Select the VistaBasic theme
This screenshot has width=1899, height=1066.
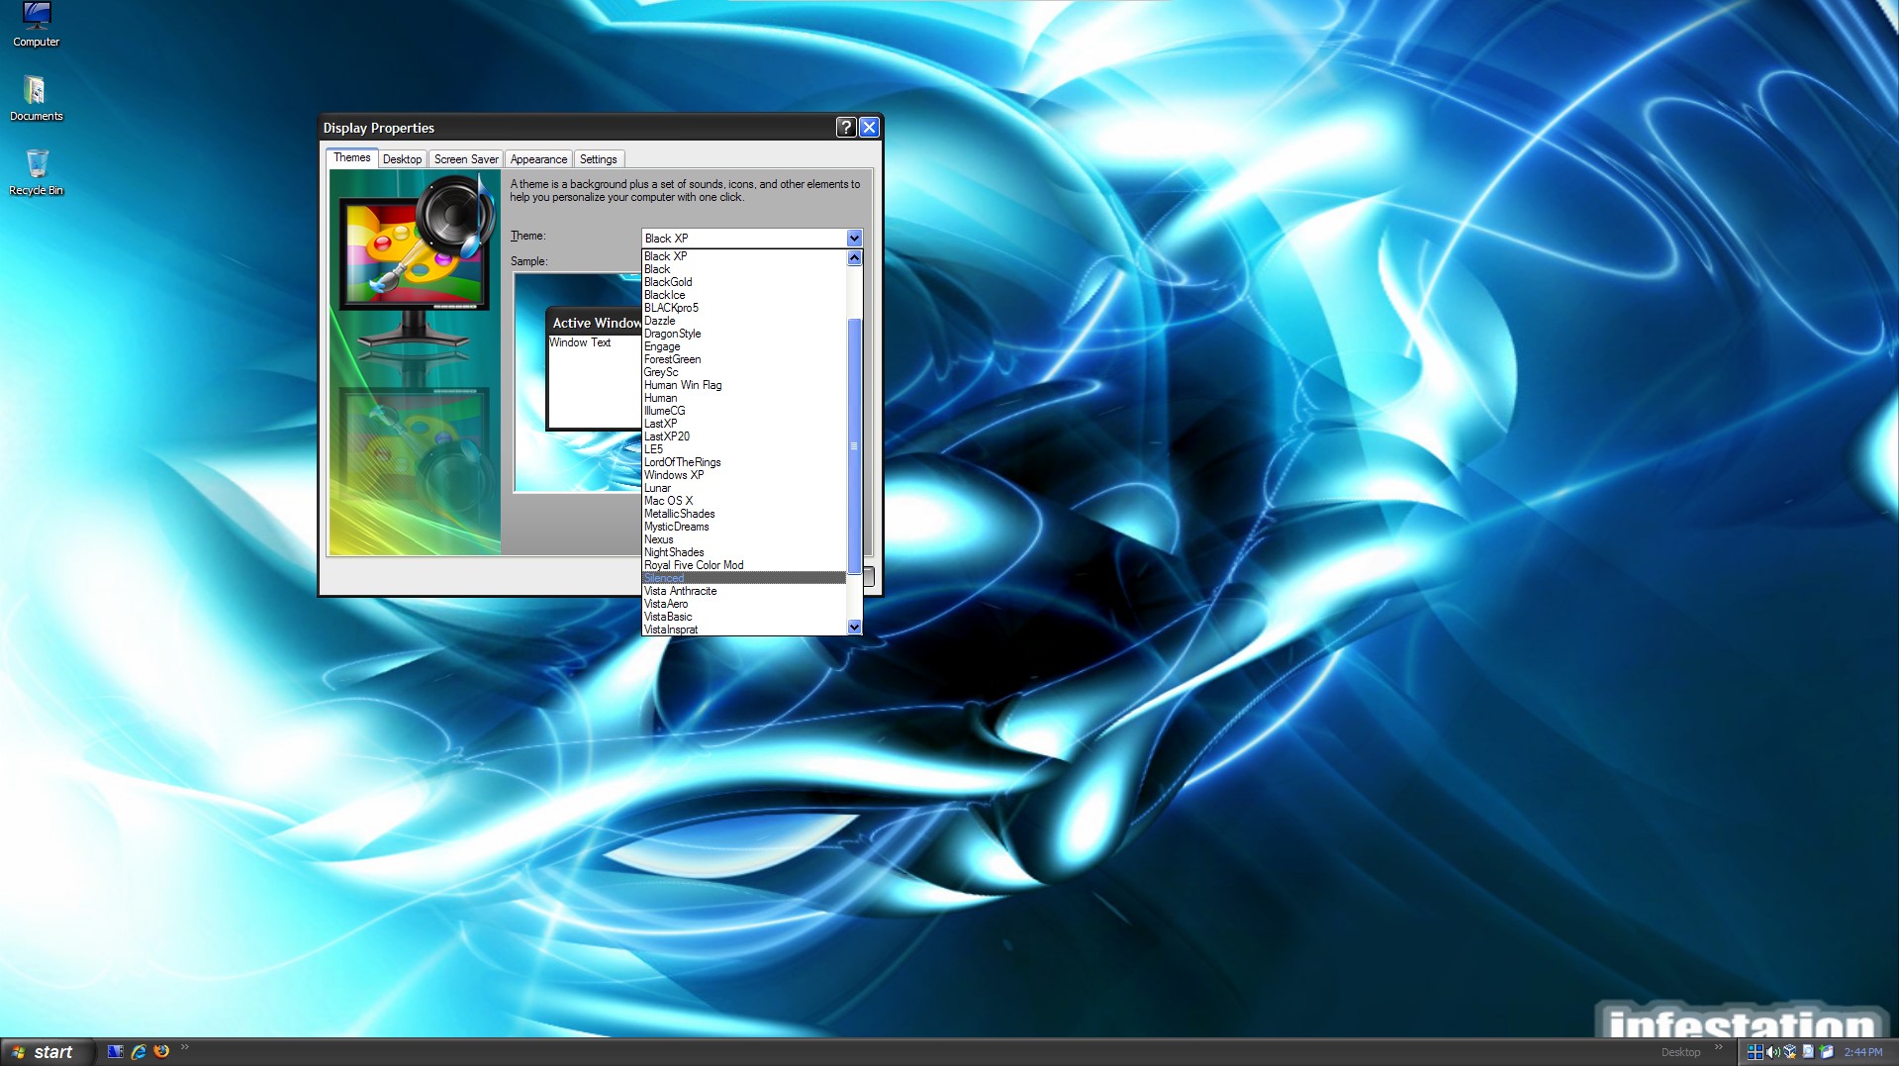tap(744, 617)
